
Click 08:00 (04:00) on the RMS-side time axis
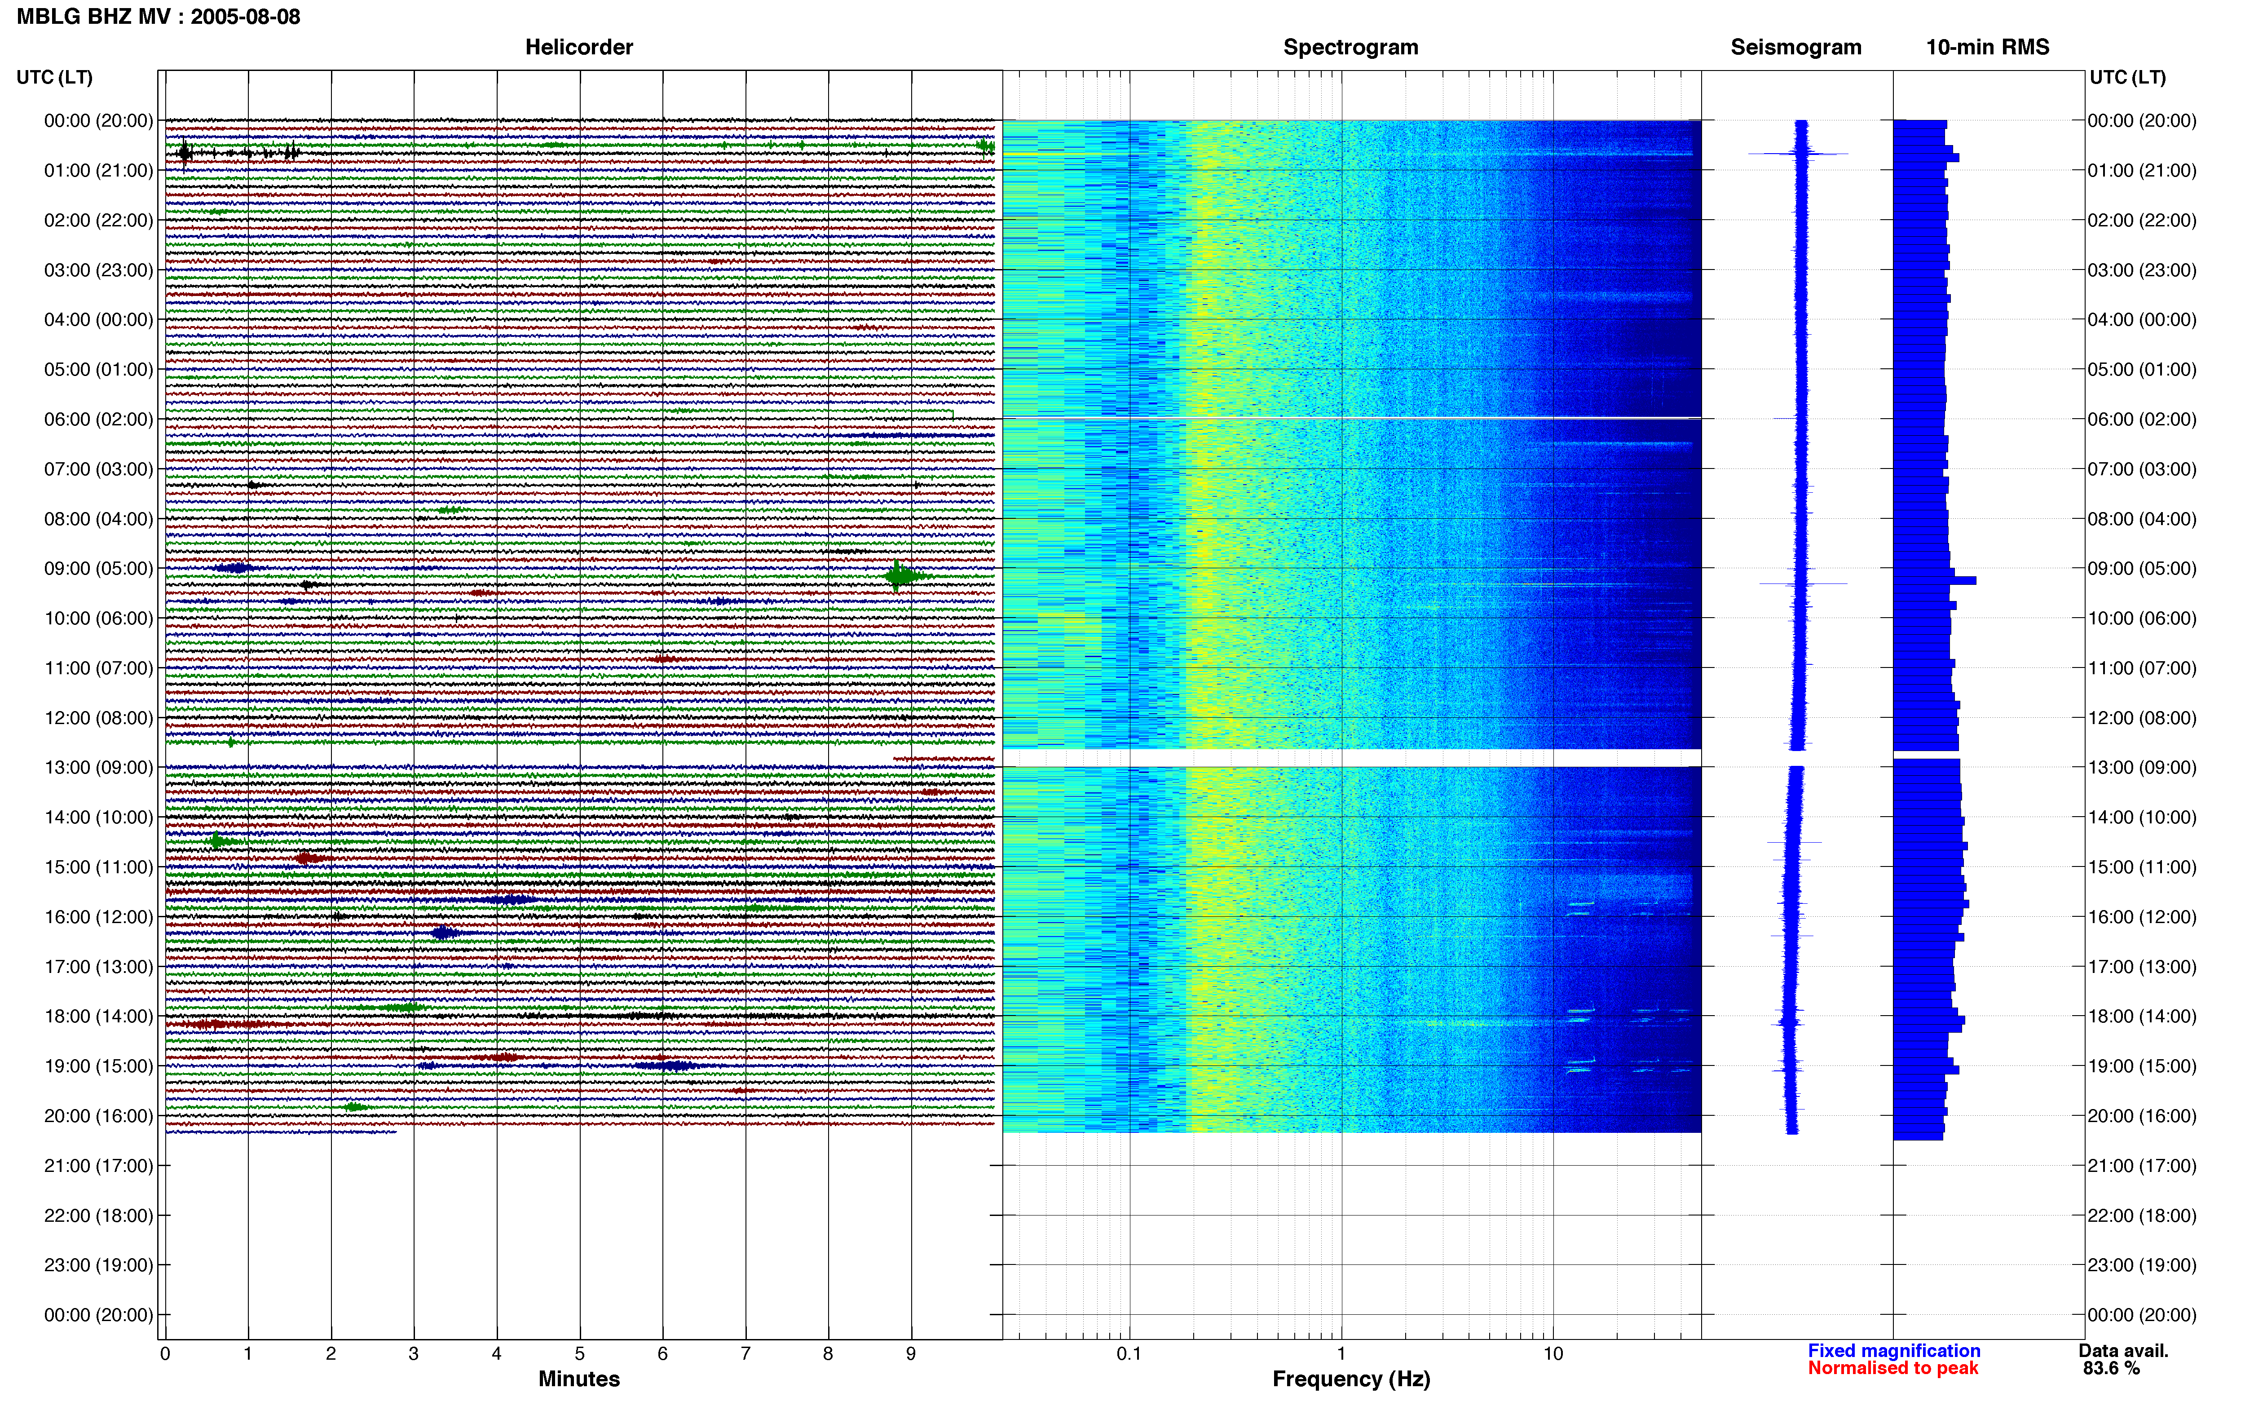point(2142,519)
